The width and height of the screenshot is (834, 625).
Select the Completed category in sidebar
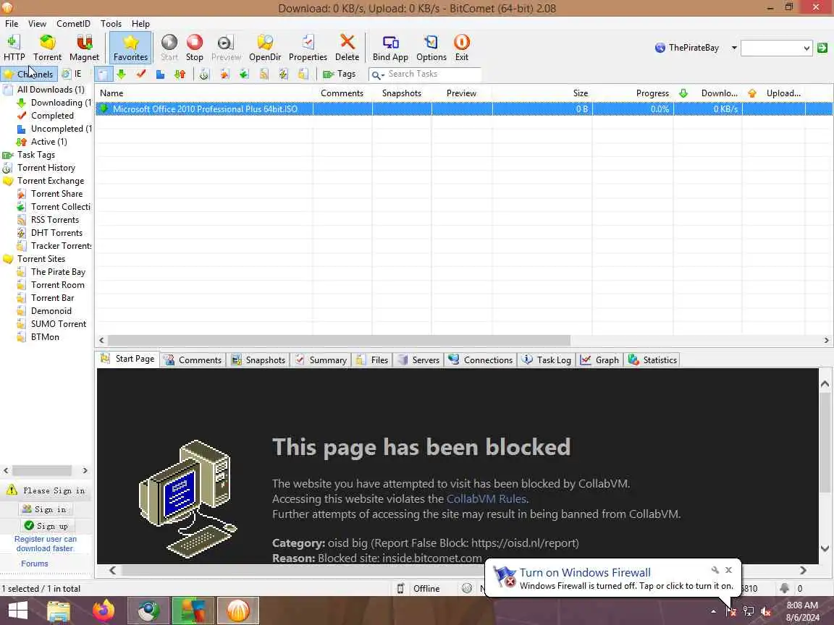click(52, 115)
